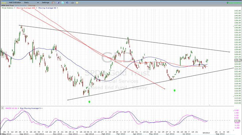Screen dimensions: 242x135
Task: Click the green up arrow near January 2014
Action: click(x=89, y=102)
